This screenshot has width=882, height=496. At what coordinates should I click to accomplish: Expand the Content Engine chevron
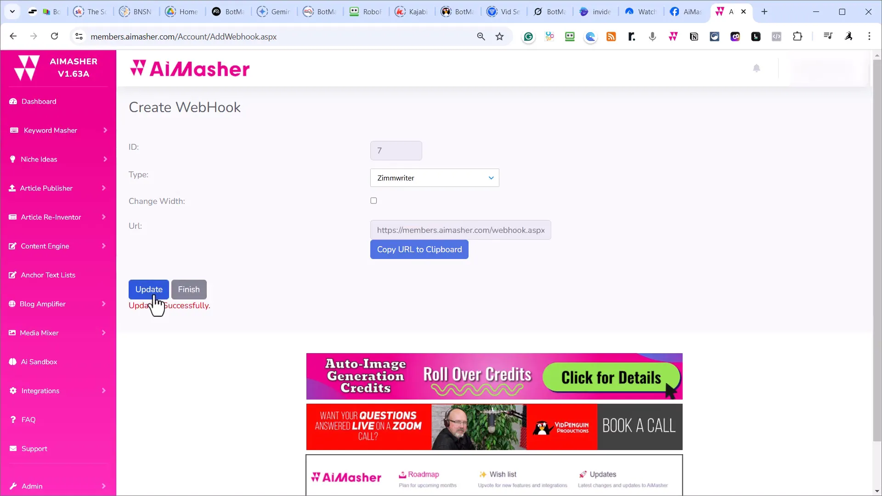pos(104,246)
